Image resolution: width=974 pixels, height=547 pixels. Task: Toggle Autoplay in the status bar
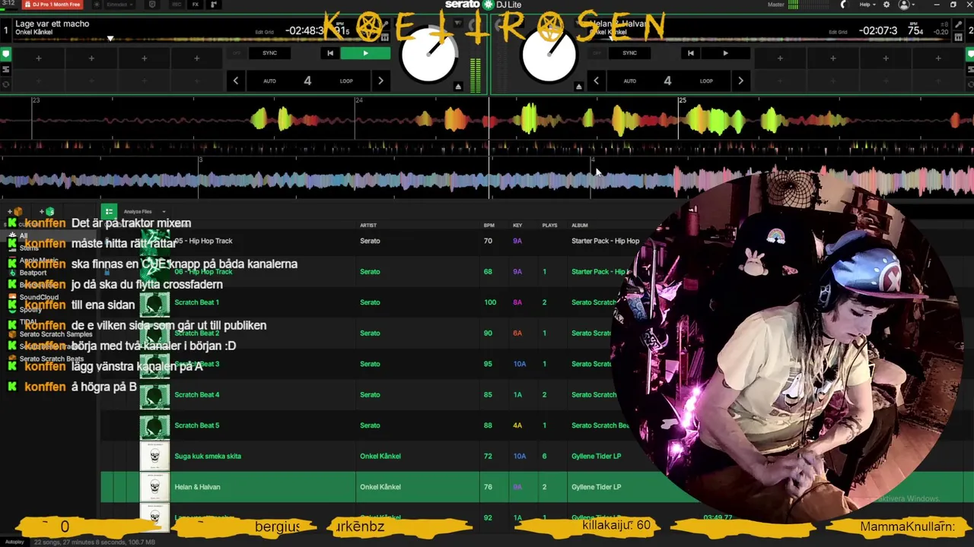[x=13, y=542]
